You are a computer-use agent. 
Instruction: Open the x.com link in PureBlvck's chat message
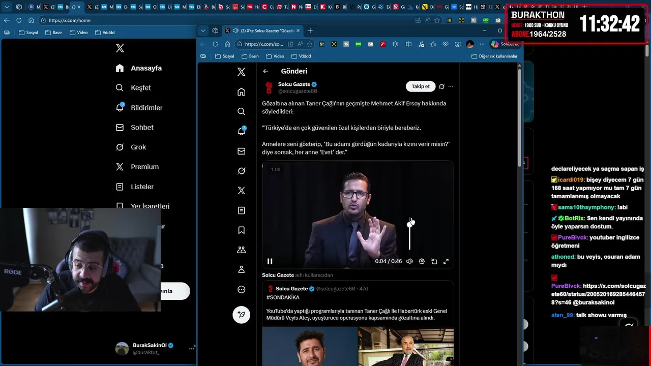point(599,294)
